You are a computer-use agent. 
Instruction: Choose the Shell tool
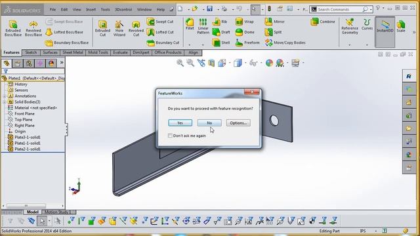click(x=221, y=43)
